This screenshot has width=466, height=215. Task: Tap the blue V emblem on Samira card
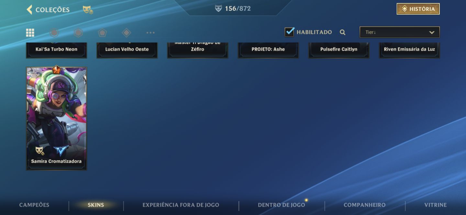pyautogui.click(x=61, y=151)
